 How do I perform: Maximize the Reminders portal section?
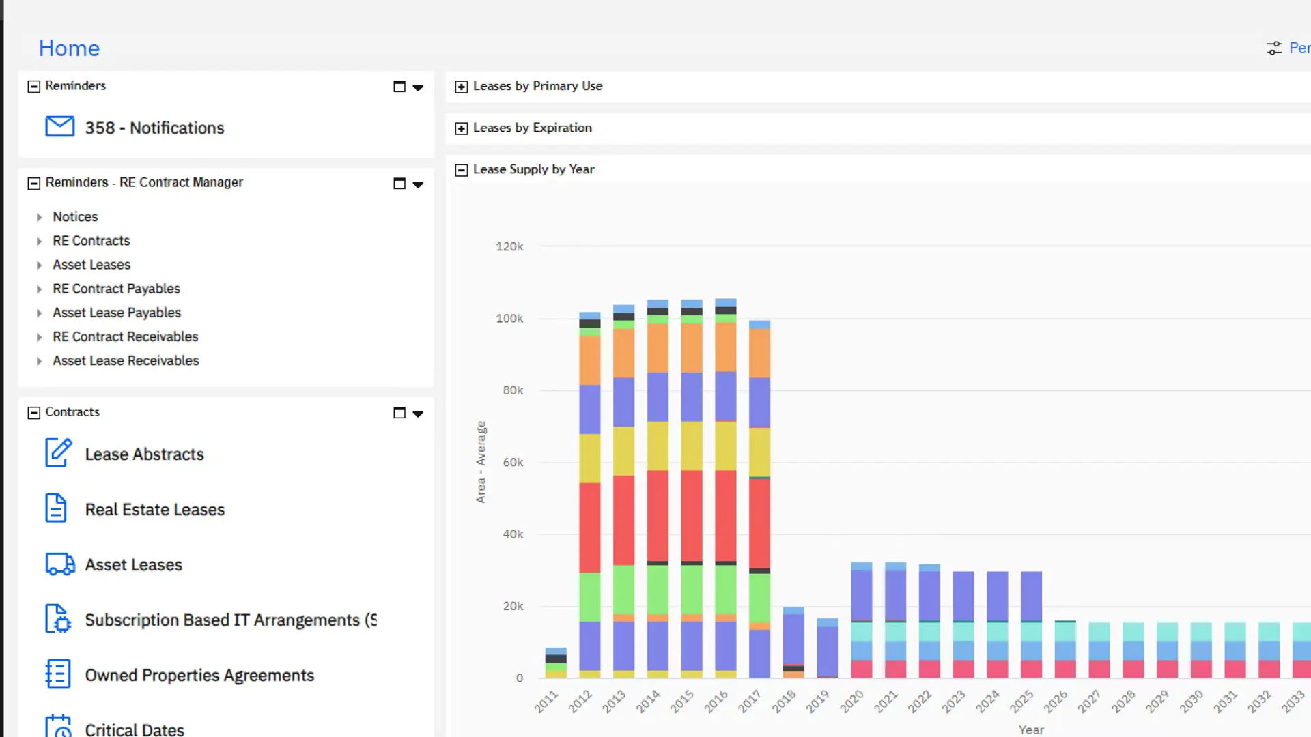click(399, 87)
